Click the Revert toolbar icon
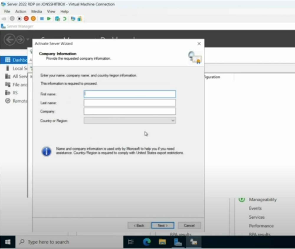This screenshot has height=249, width=295. (64, 19)
